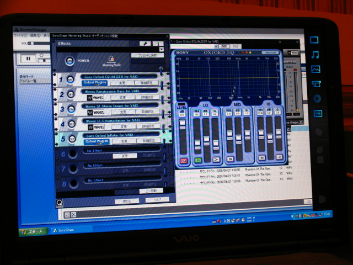Click the 変更 button for Waves L1 Ultramaximizer
The height and width of the screenshot is (265, 353).
pyautogui.click(x=124, y=126)
